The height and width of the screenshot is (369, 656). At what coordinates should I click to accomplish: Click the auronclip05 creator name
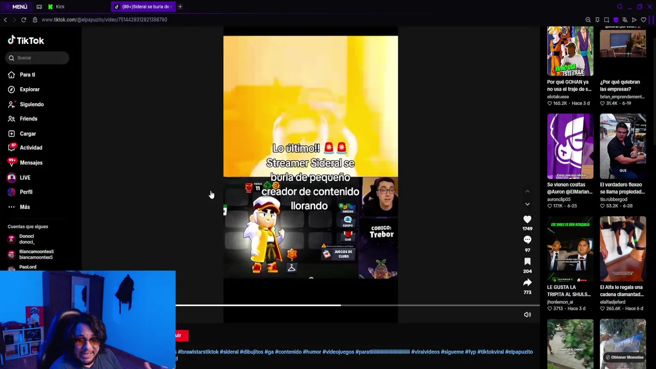click(558, 199)
